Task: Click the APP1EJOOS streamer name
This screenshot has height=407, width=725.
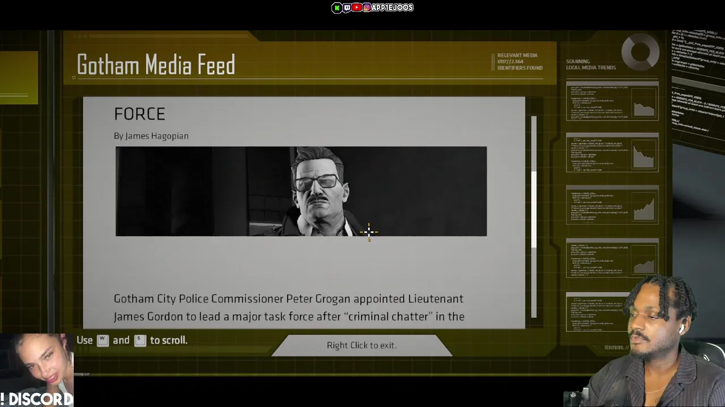Action: [392, 7]
